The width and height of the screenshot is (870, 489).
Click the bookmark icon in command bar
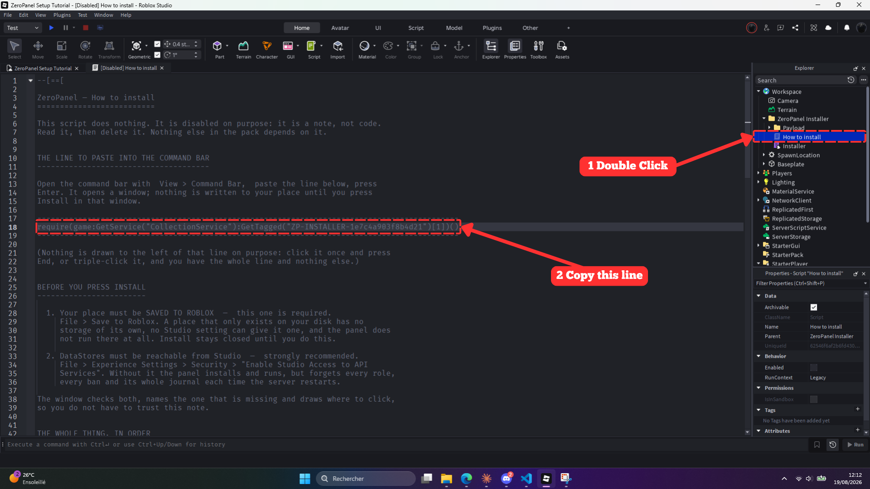pyautogui.click(x=817, y=445)
